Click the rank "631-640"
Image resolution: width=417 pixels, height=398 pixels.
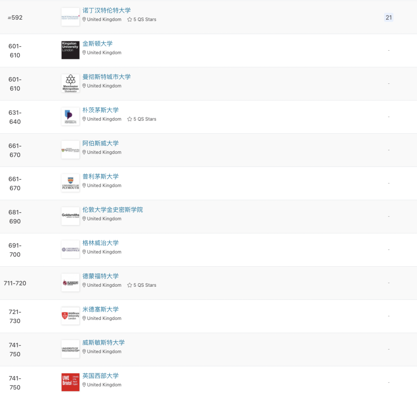15,117
